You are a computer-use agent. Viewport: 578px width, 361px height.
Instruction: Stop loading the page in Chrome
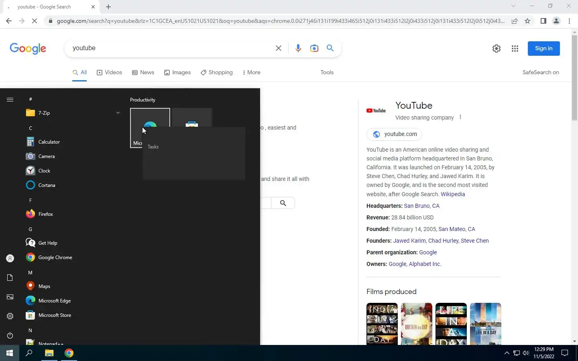[x=35, y=21]
